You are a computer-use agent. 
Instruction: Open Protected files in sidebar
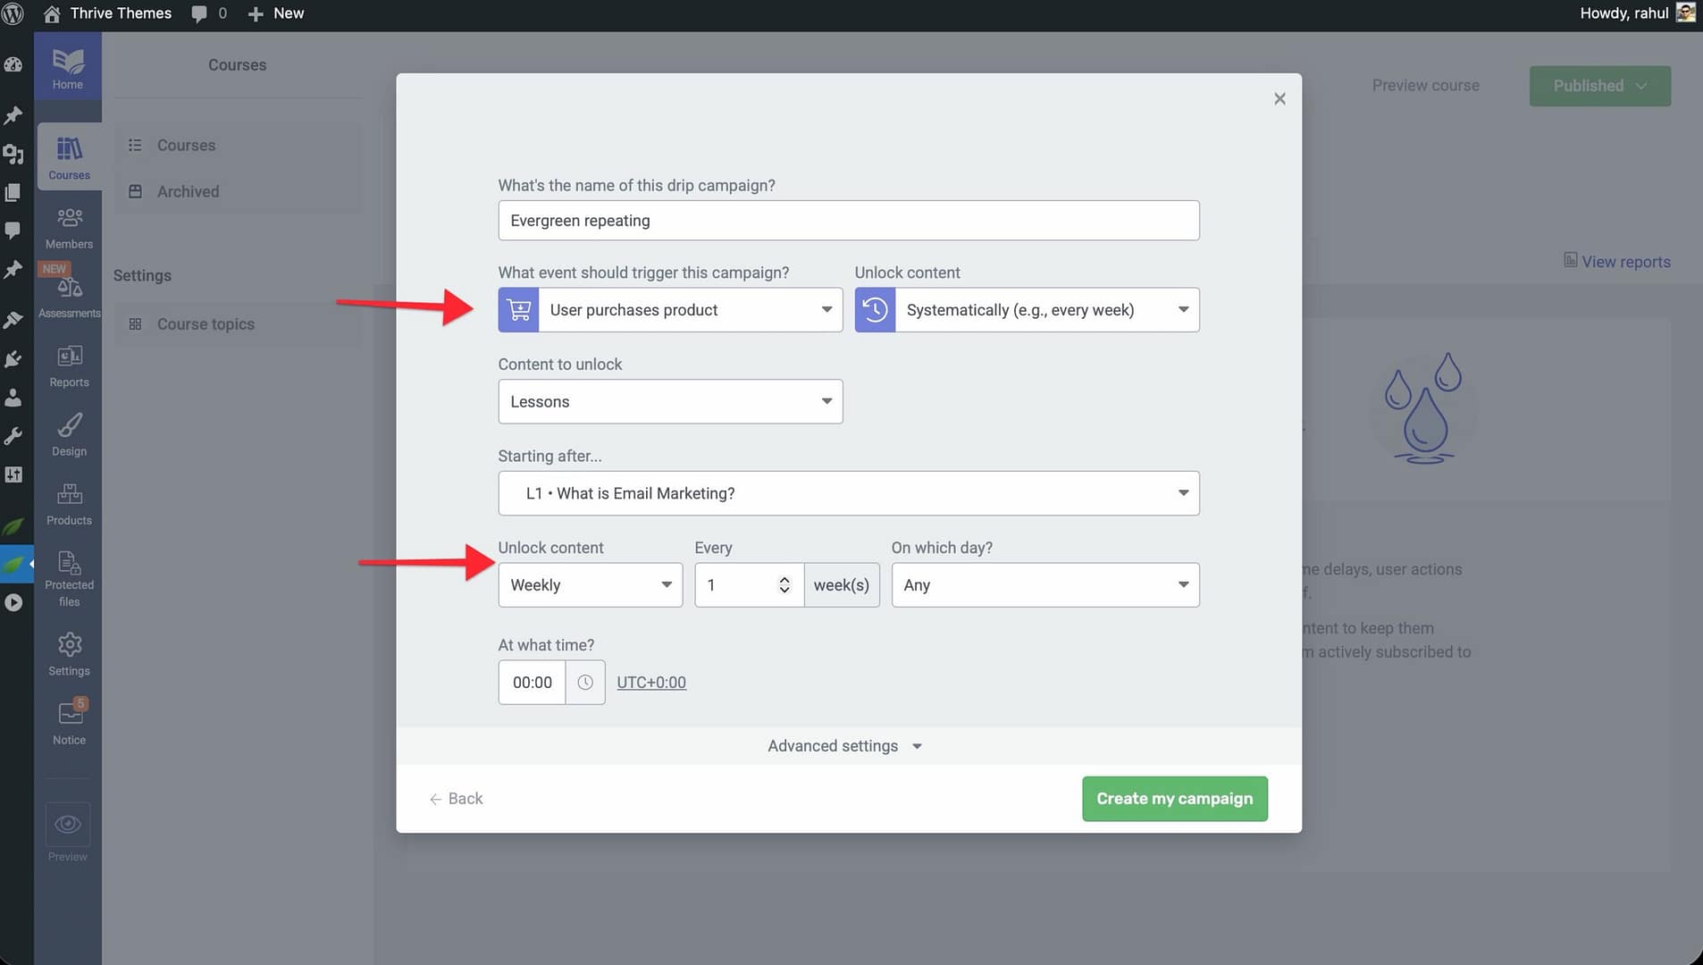(x=69, y=577)
